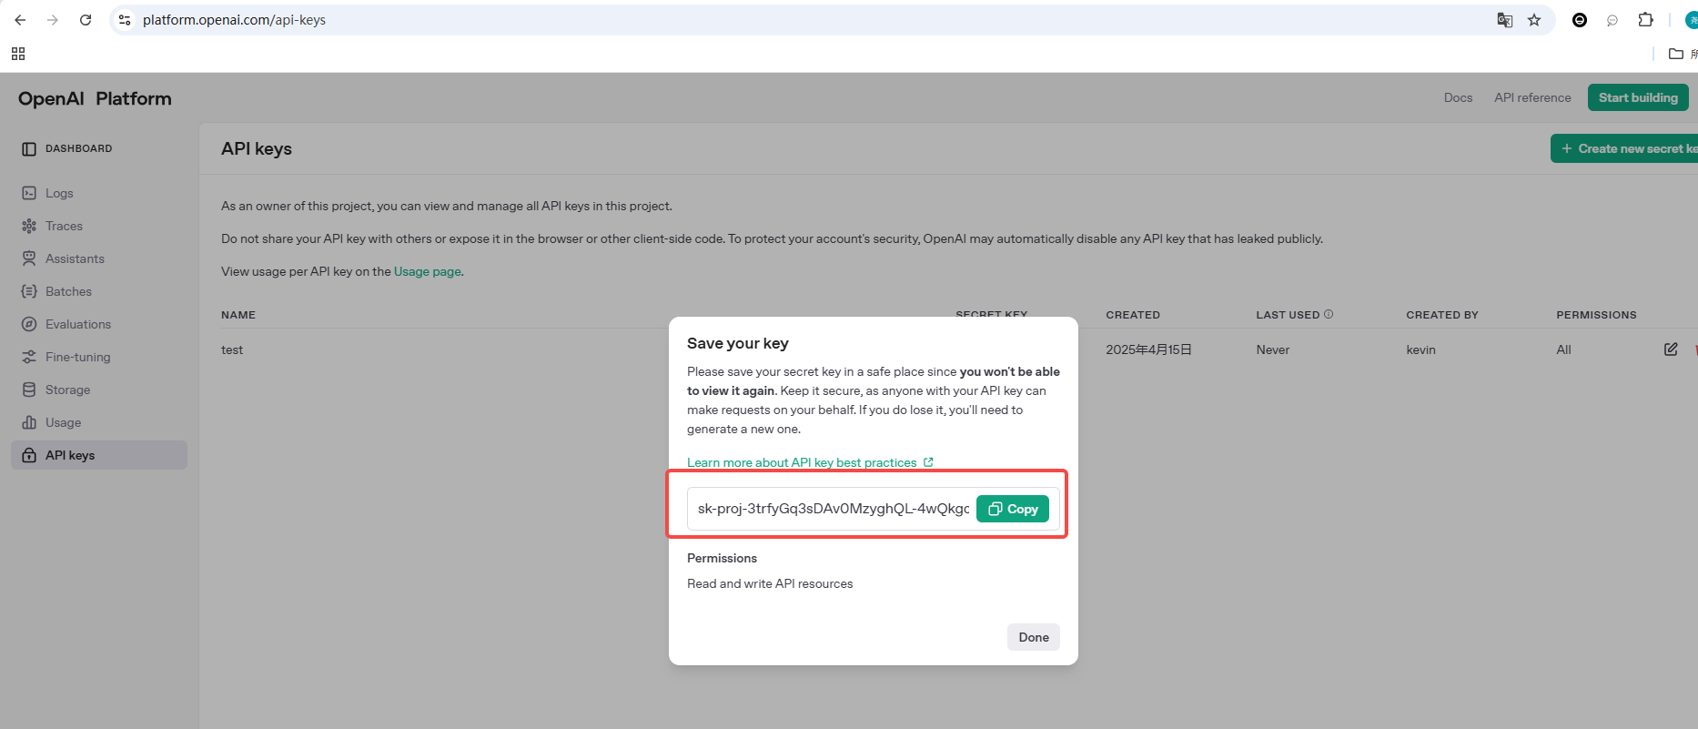Open the translate page icon
This screenshot has width=1698, height=729.
1504,20
